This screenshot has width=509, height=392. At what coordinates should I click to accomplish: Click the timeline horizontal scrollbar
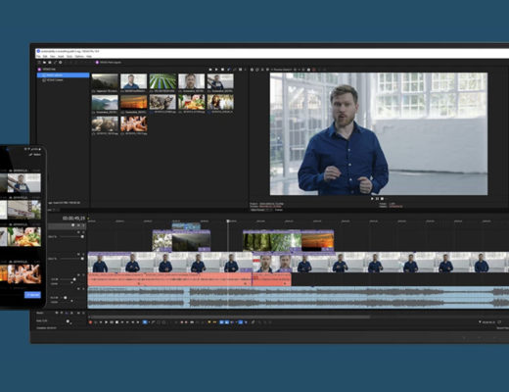coord(230,317)
